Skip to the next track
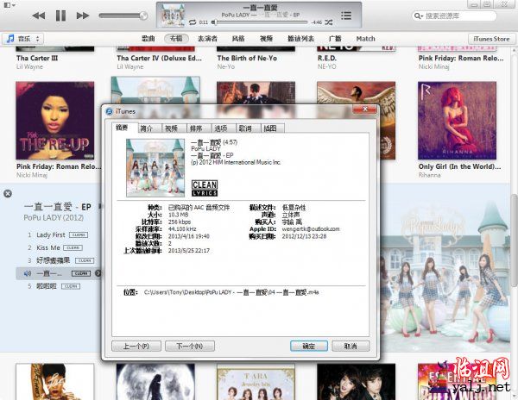 (82, 16)
